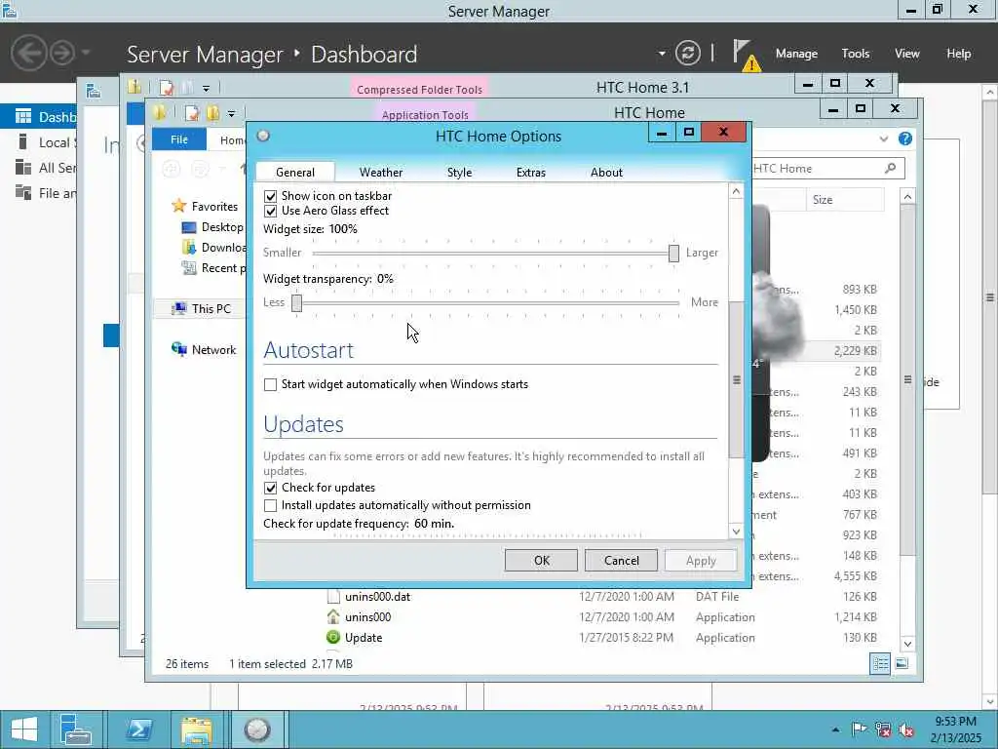Open HTC Home 3.1 quick access dropdown
998x749 pixels.
pos(206,88)
